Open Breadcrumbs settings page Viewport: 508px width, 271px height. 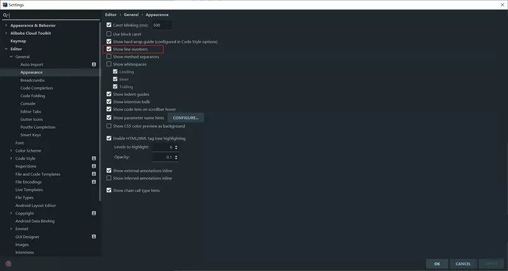point(32,81)
